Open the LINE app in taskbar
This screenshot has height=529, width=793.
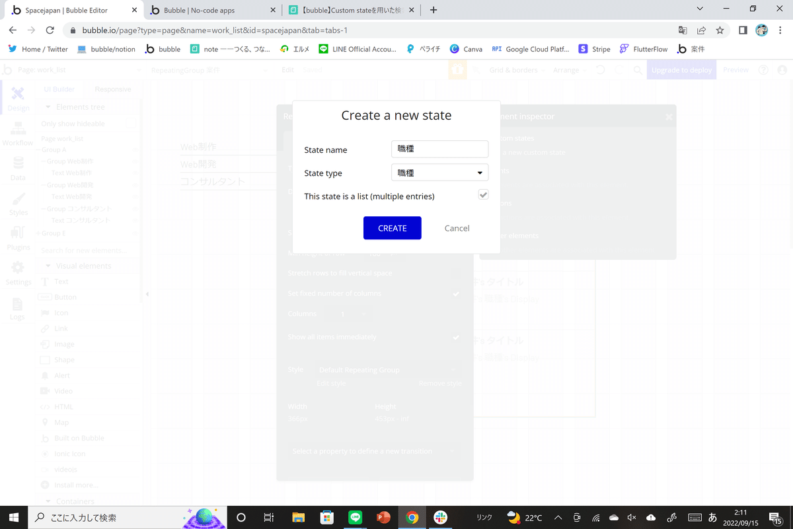click(355, 518)
